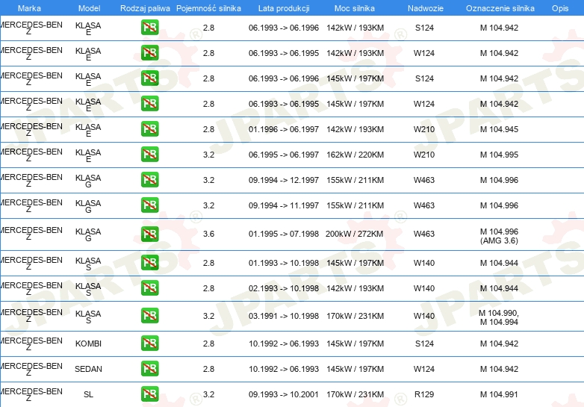Click the 162kW / 220KM power cell
This screenshot has width=584, height=407.
(x=355, y=155)
